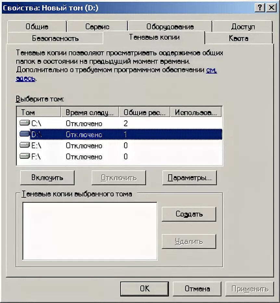
Task: Sort by the Том column header
Action: click(x=39, y=112)
